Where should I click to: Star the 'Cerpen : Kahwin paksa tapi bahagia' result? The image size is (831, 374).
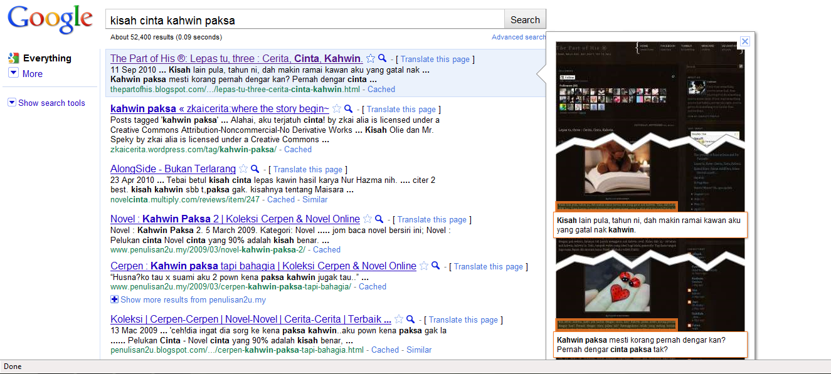point(424,266)
